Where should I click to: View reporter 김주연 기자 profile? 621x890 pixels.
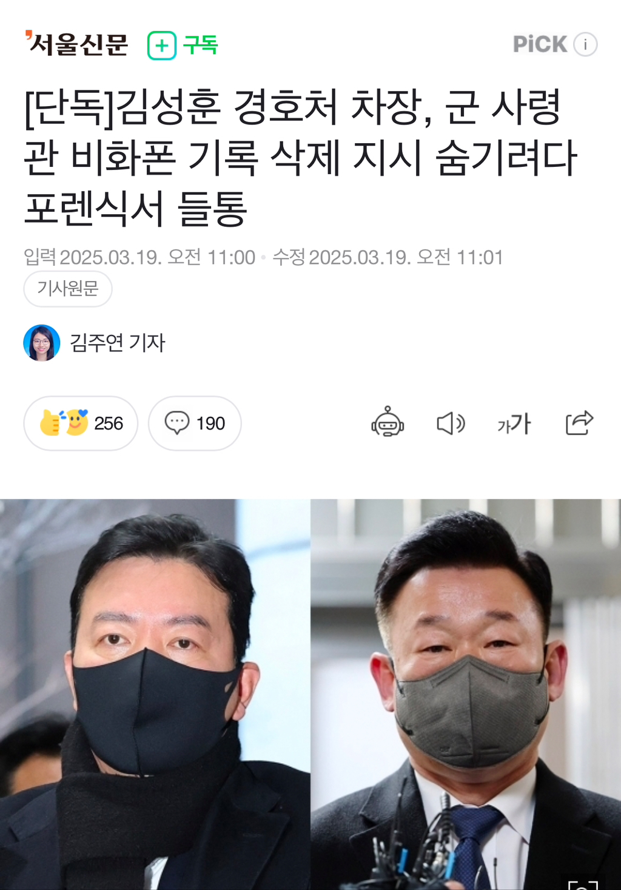click(117, 343)
